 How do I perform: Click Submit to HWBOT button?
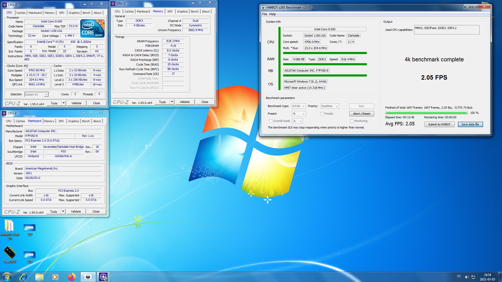click(x=439, y=124)
